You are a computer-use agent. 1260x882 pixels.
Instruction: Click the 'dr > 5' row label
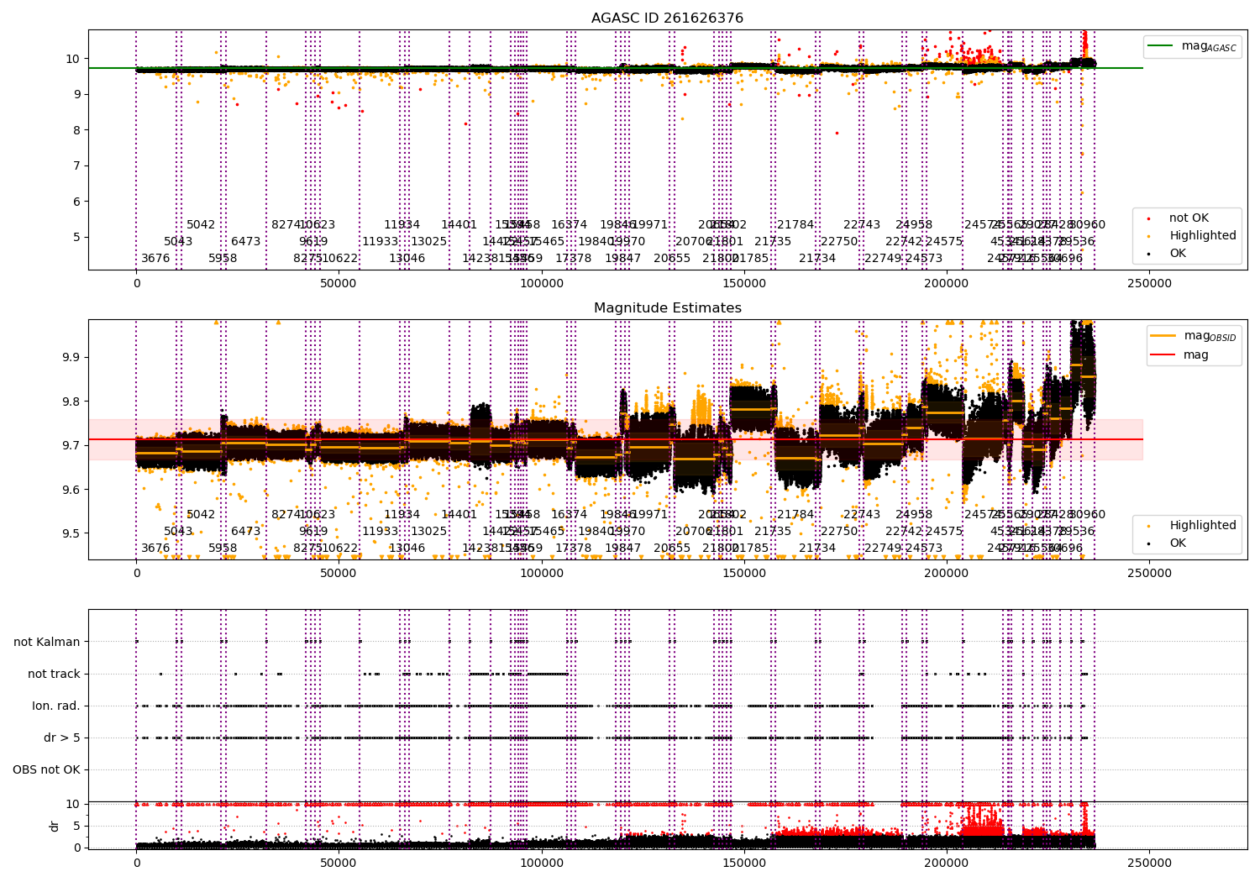coord(62,738)
